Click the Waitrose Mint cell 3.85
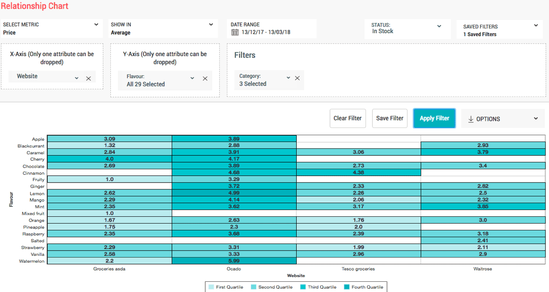Image resolution: width=549 pixels, height=292 pixels. (x=483, y=207)
